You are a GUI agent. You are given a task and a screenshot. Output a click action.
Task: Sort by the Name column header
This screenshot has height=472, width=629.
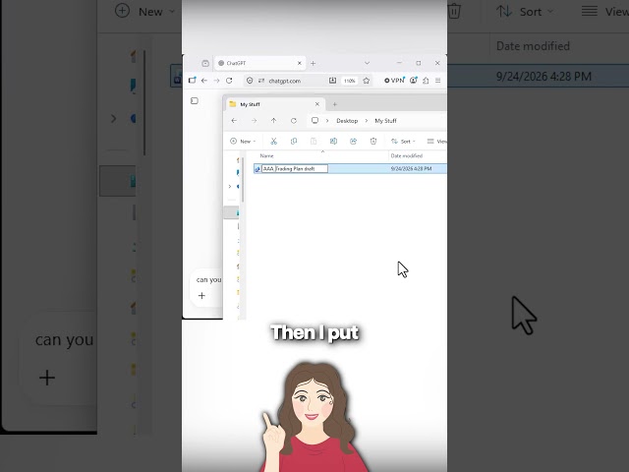coord(266,155)
